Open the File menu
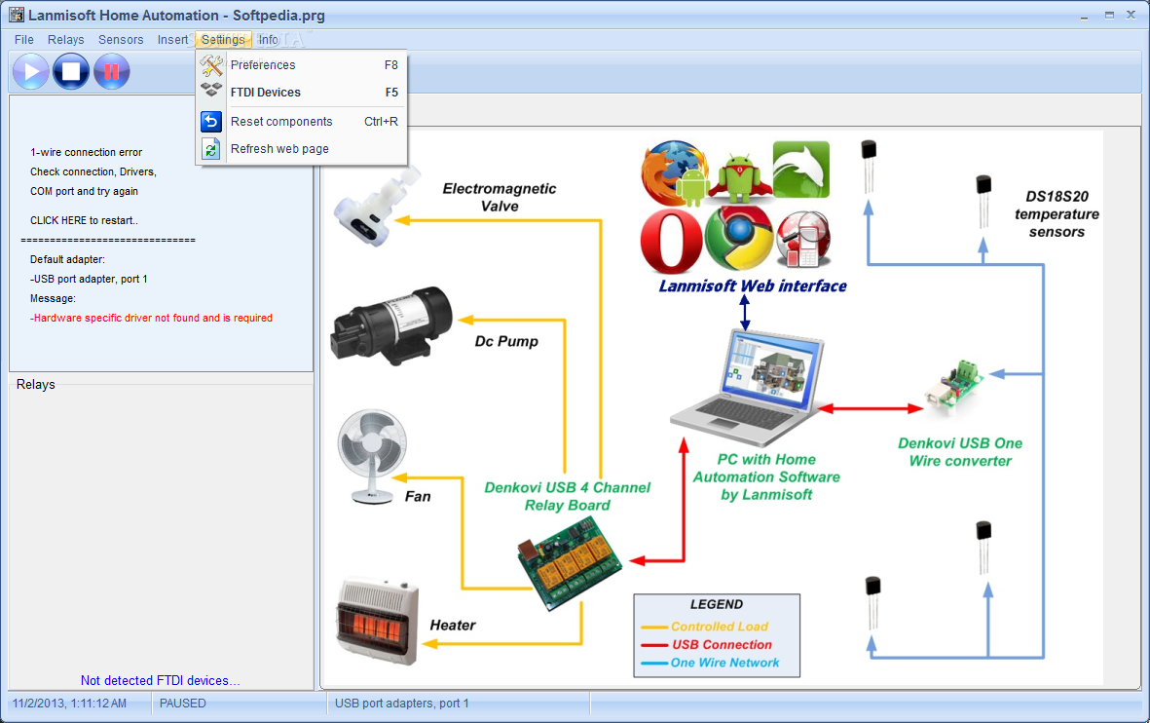Viewport: 1150px width, 723px height. (x=24, y=40)
